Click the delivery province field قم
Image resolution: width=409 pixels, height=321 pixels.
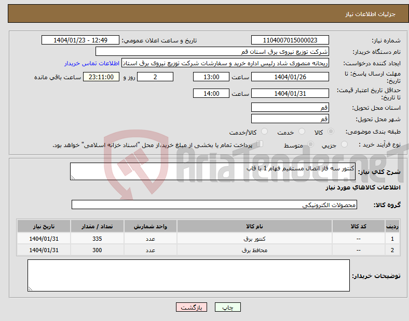click(x=290, y=108)
